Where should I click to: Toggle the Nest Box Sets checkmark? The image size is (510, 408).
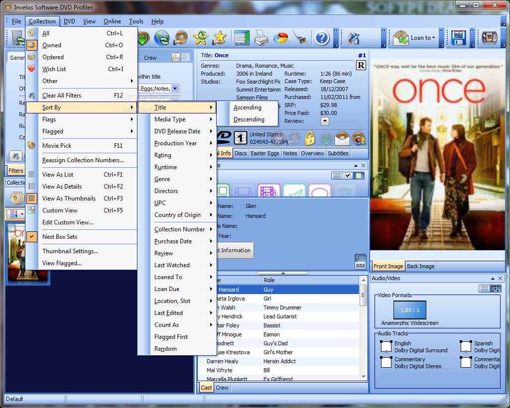coord(31,236)
